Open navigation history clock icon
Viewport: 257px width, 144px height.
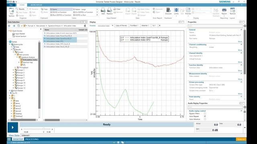click(18, 26)
